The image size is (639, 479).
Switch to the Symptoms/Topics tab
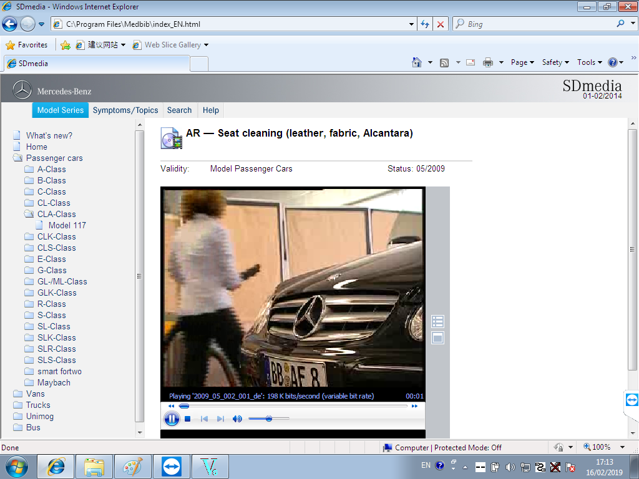tap(125, 110)
